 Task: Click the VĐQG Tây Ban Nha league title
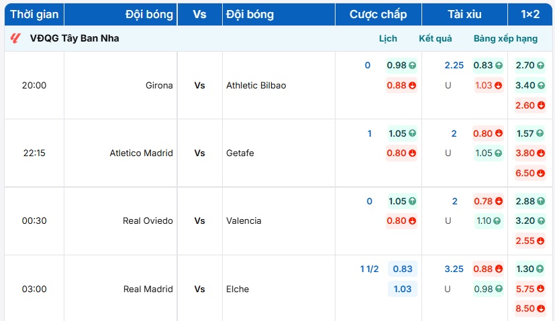click(74, 39)
